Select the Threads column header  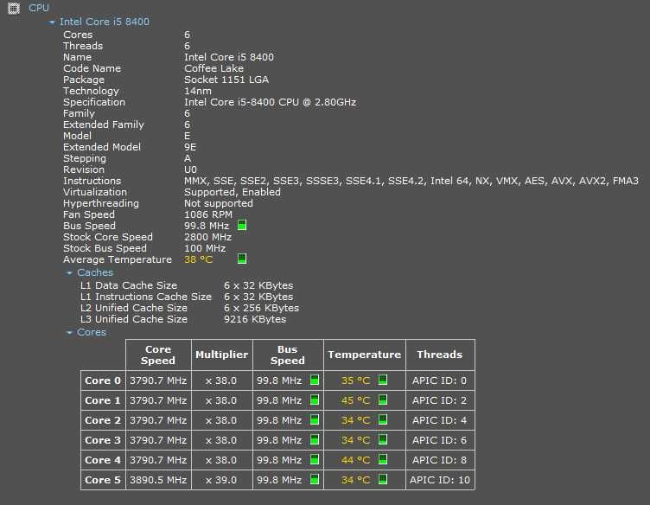point(440,355)
